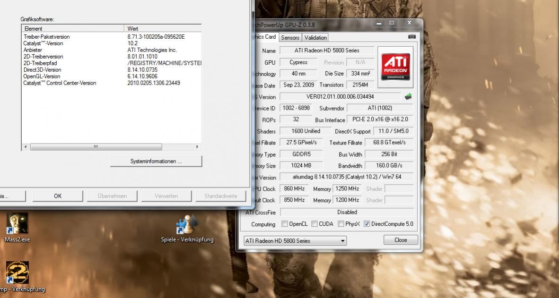
Task: Click the Texture Fillrate field 68.8 GTexel/s
Action: click(389, 143)
